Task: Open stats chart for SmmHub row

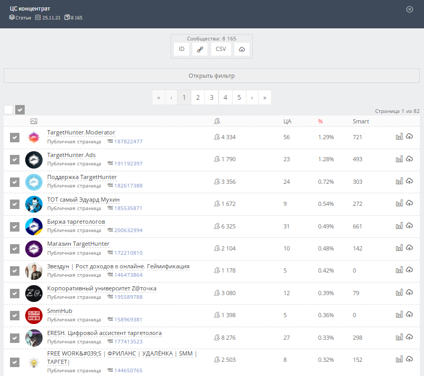Action: pos(399,315)
